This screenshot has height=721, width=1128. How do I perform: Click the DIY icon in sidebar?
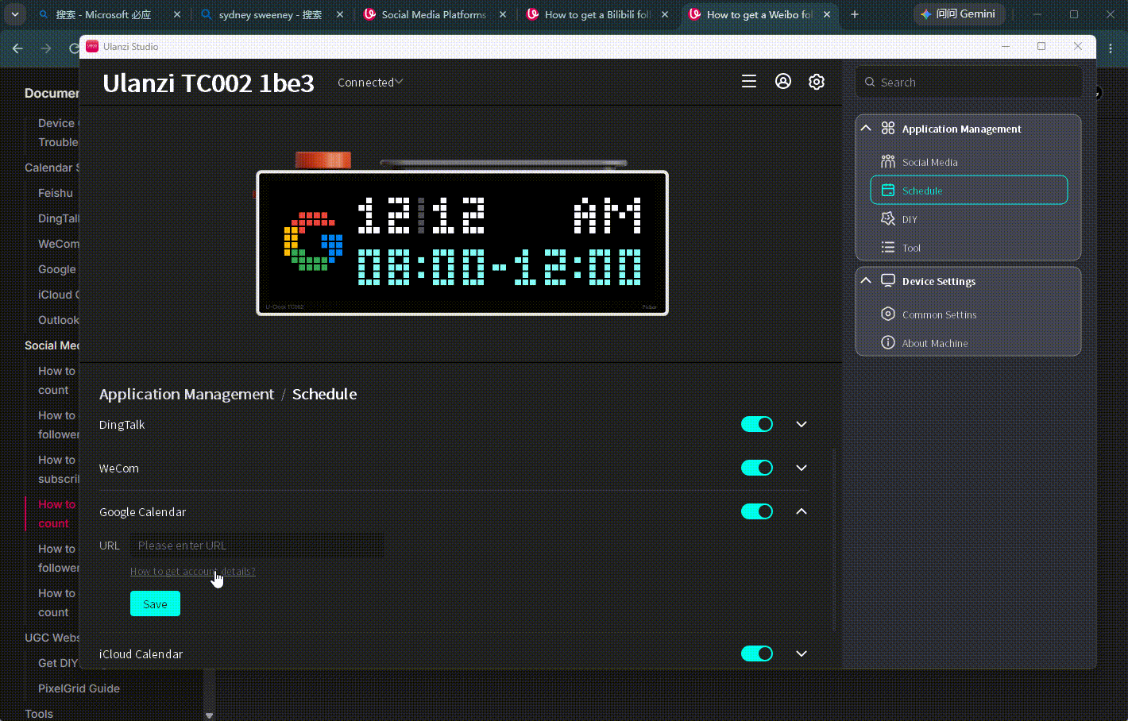click(x=888, y=219)
